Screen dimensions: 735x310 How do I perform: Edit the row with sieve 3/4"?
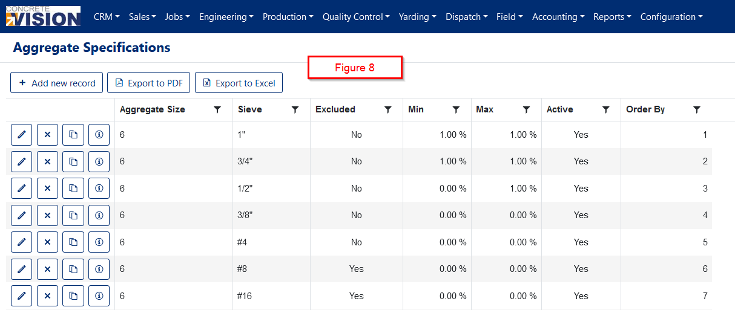point(21,161)
